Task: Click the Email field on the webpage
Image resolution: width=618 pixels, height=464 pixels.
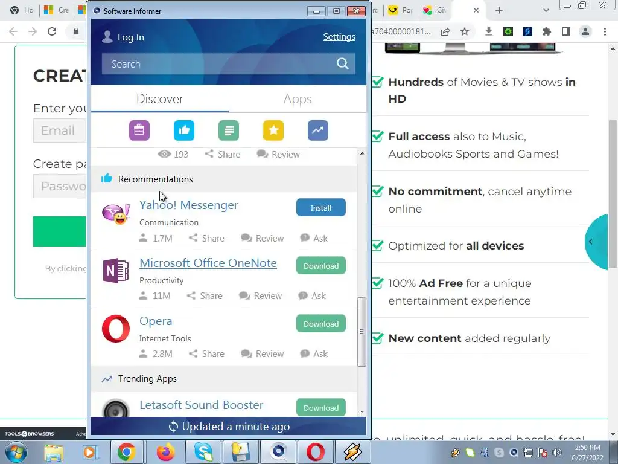Action: 60,130
